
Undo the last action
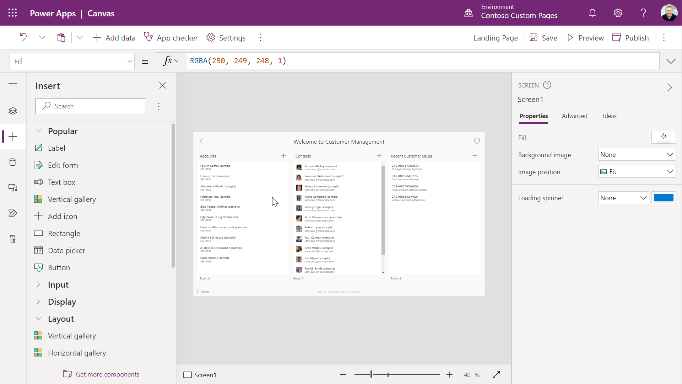23,37
